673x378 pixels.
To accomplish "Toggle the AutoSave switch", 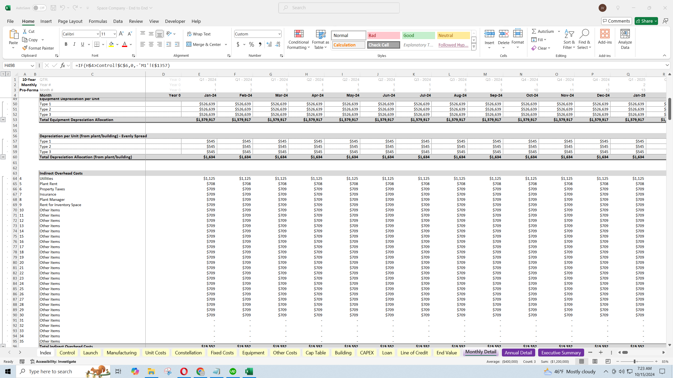I will pyautogui.click(x=39, y=8).
